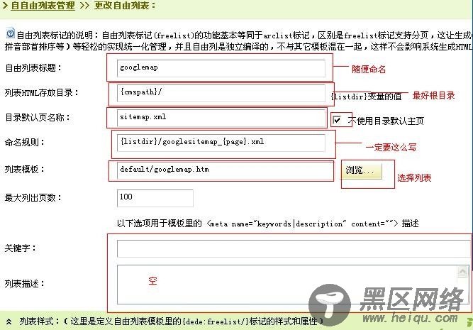Click the 列表描述 label text

(24, 284)
